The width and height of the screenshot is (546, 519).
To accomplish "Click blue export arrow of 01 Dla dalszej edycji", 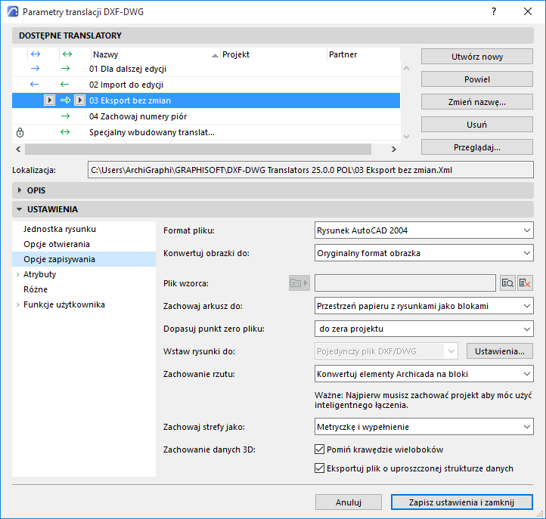I will coord(36,69).
